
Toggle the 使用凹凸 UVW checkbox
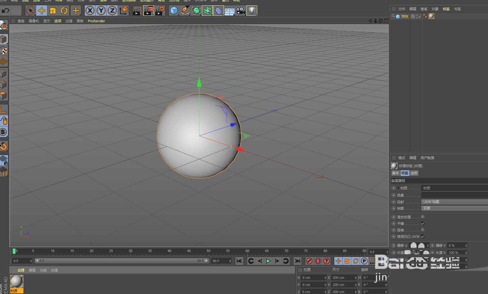point(423,236)
